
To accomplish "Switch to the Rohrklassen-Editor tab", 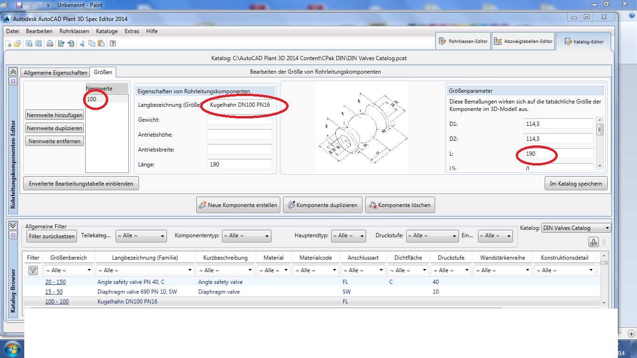I will (463, 41).
